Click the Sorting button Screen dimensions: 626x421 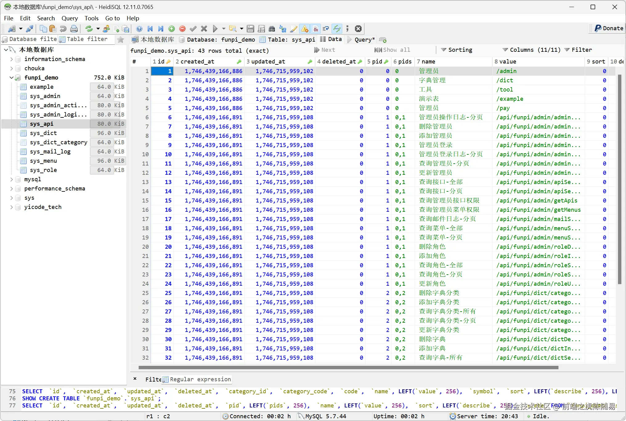(457, 50)
